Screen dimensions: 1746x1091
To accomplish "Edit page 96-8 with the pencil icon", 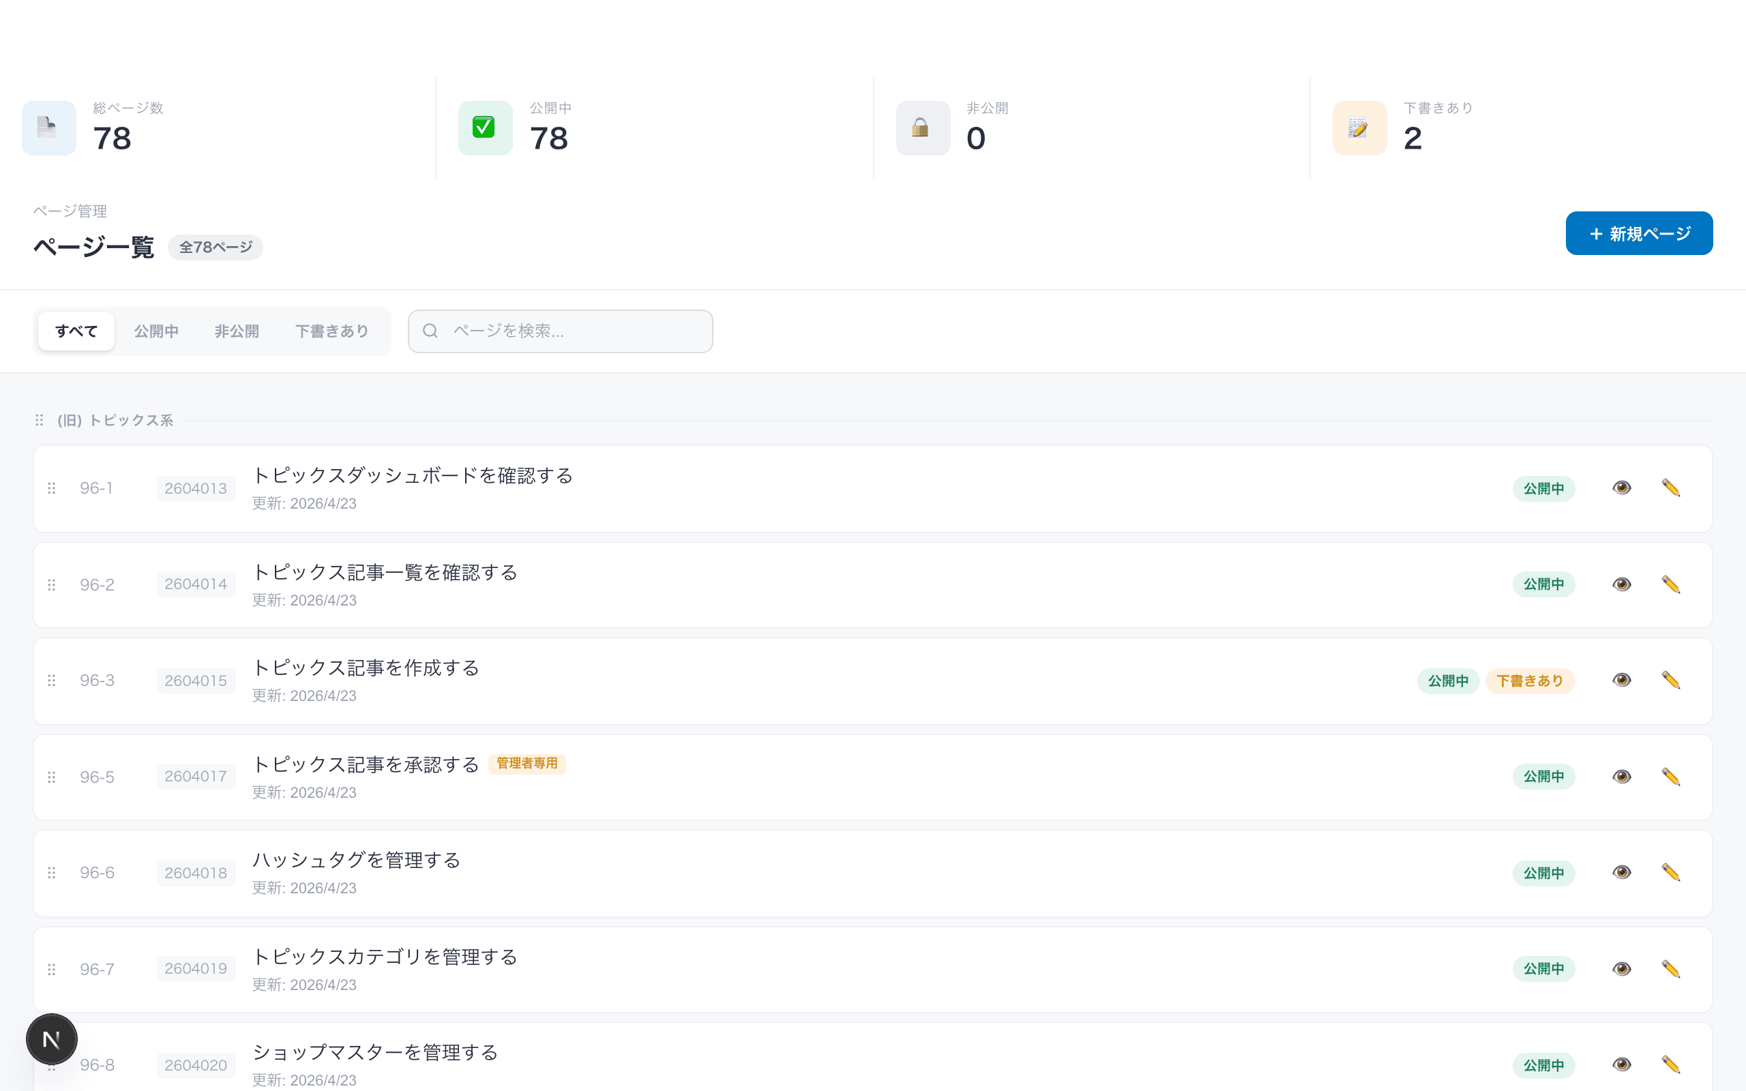I will 1671,1065.
